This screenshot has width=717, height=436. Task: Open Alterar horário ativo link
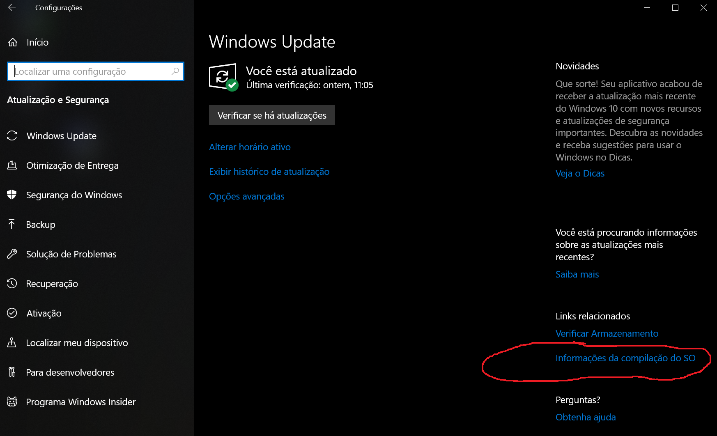coord(250,147)
